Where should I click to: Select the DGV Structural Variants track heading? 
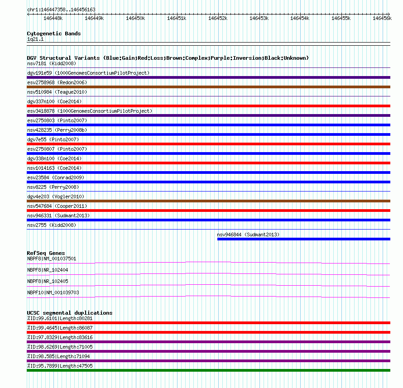(x=168, y=58)
